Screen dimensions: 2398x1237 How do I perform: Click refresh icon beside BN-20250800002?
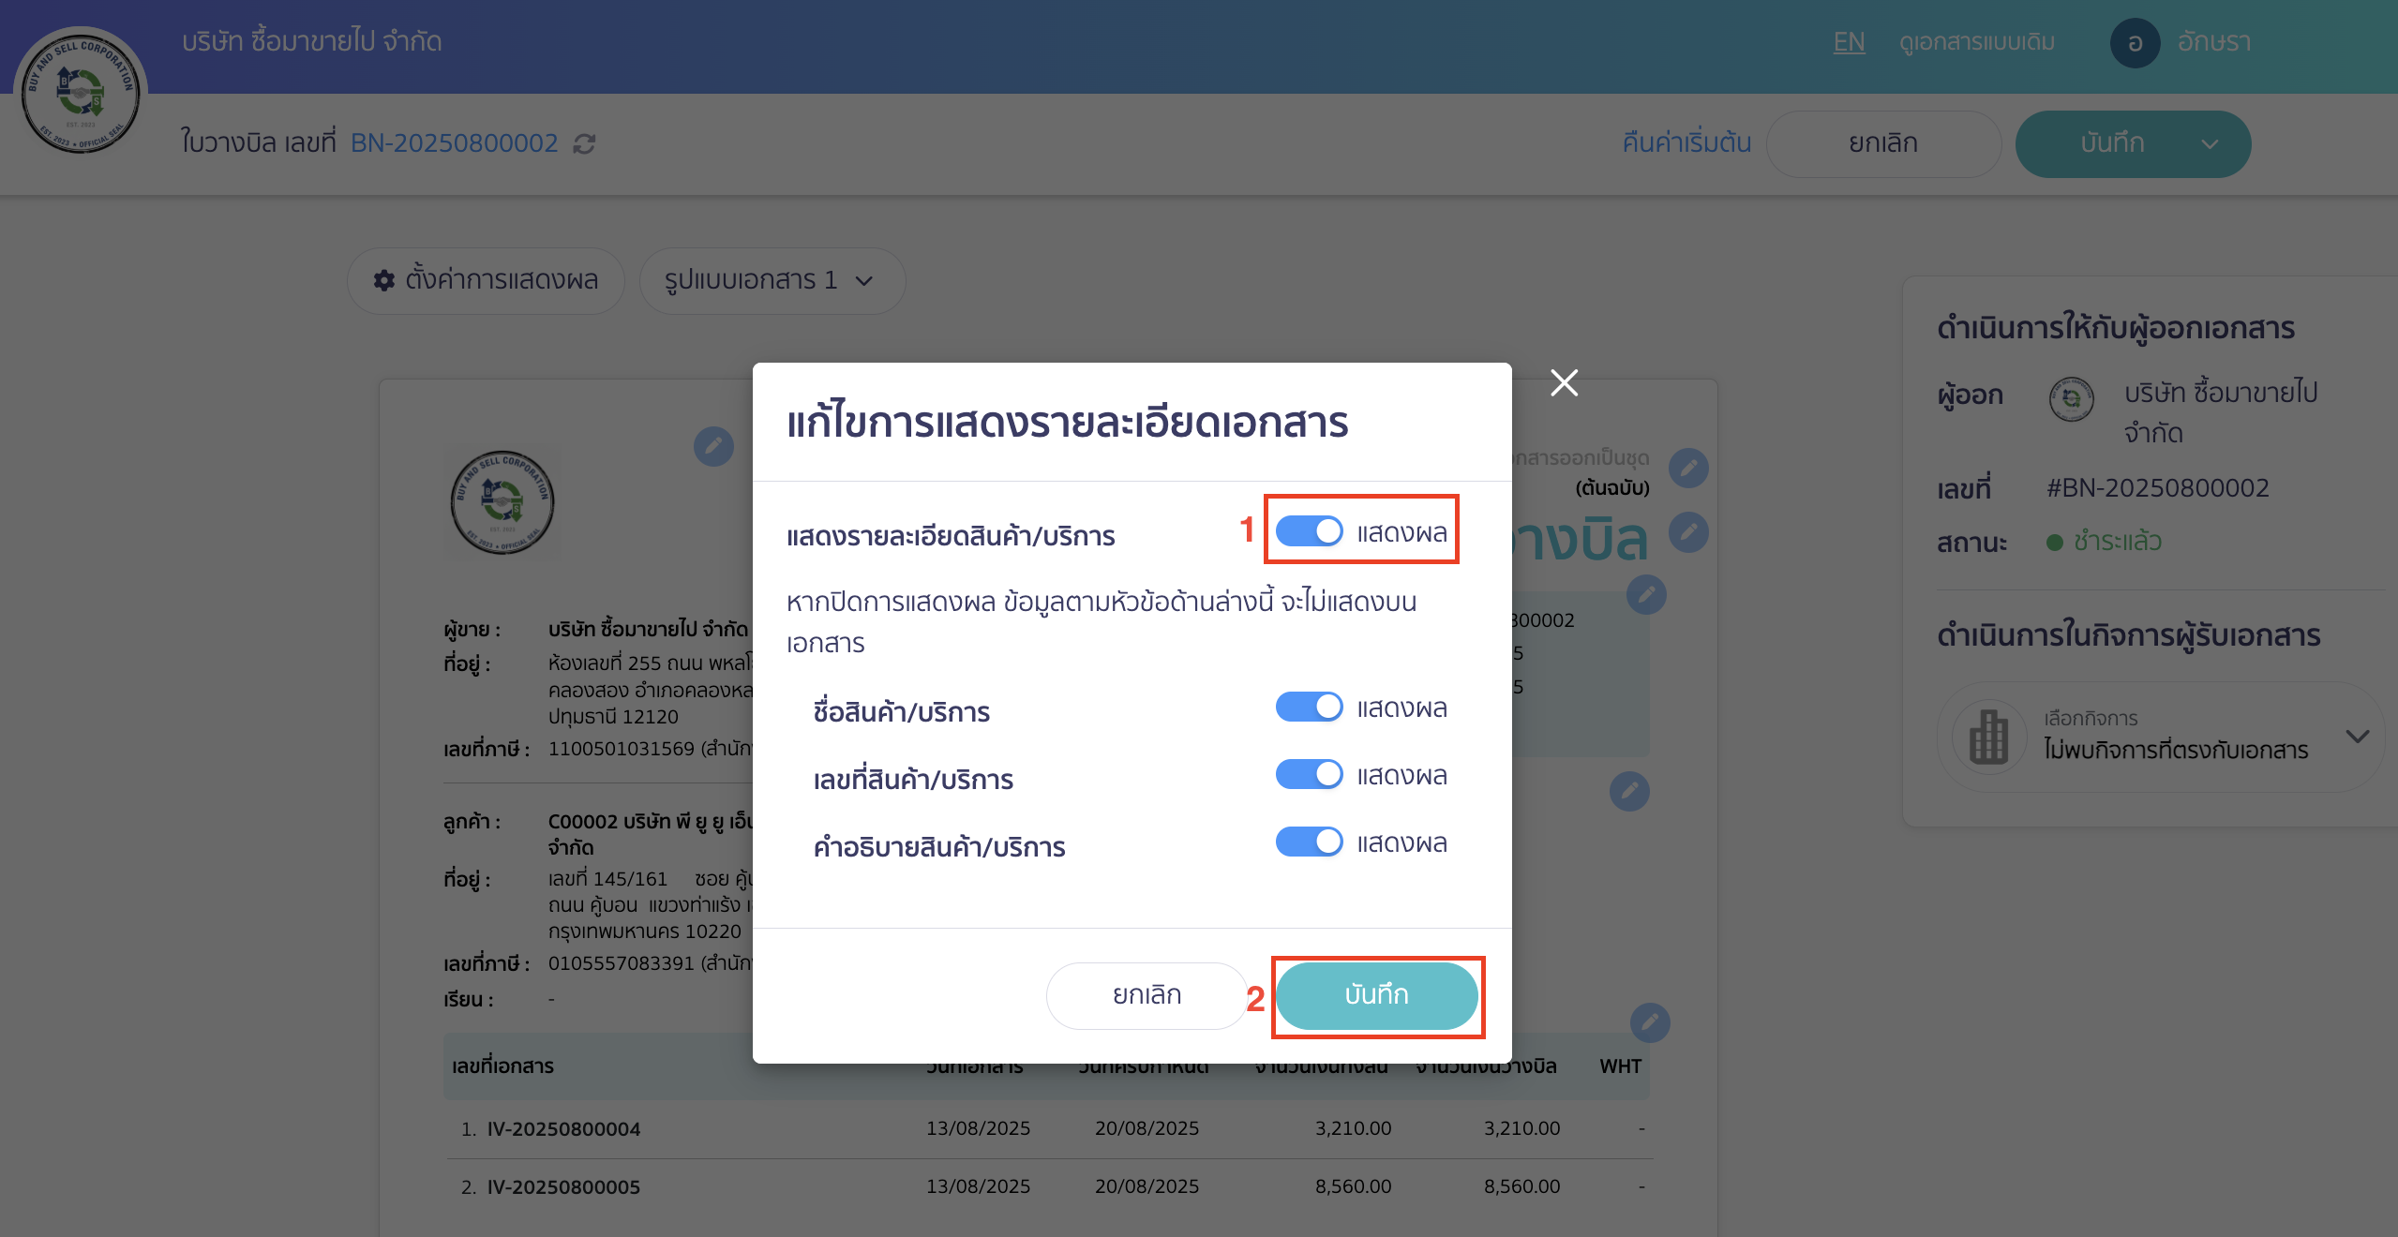(583, 143)
